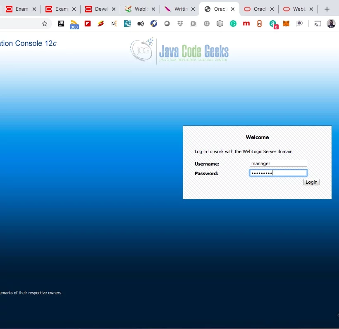Open a new browser tab
339x329 pixels.
(327, 9)
